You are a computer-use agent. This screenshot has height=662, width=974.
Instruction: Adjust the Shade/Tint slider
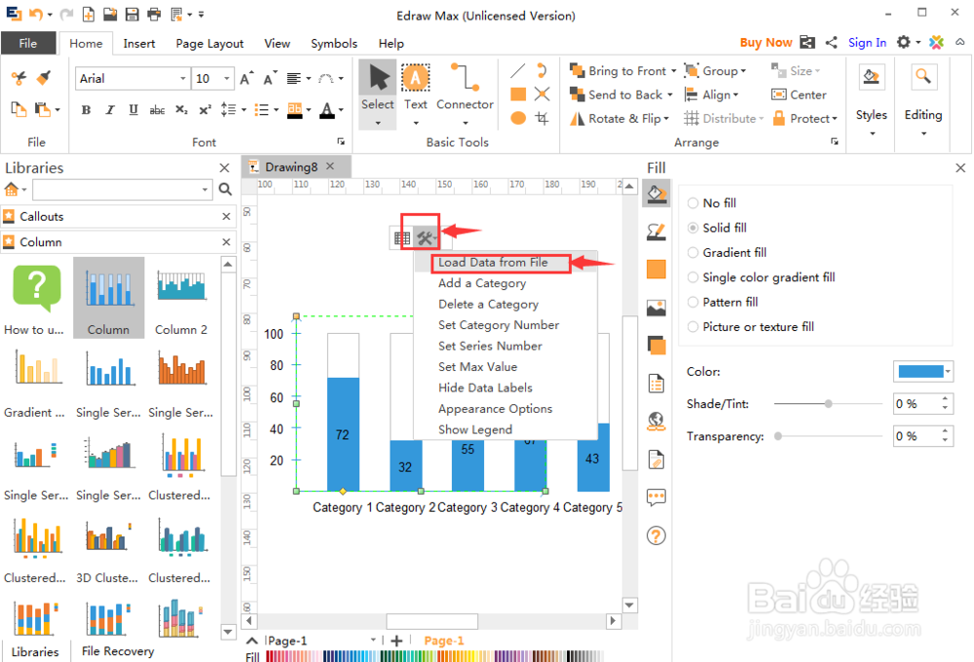click(x=828, y=404)
